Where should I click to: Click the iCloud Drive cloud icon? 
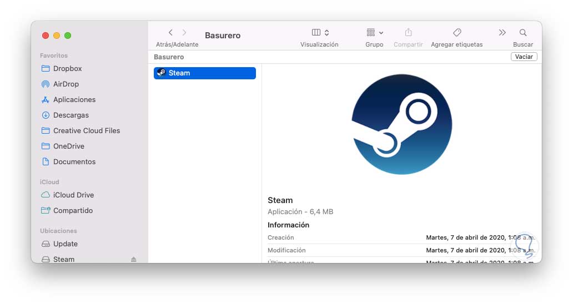[x=46, y=195]
